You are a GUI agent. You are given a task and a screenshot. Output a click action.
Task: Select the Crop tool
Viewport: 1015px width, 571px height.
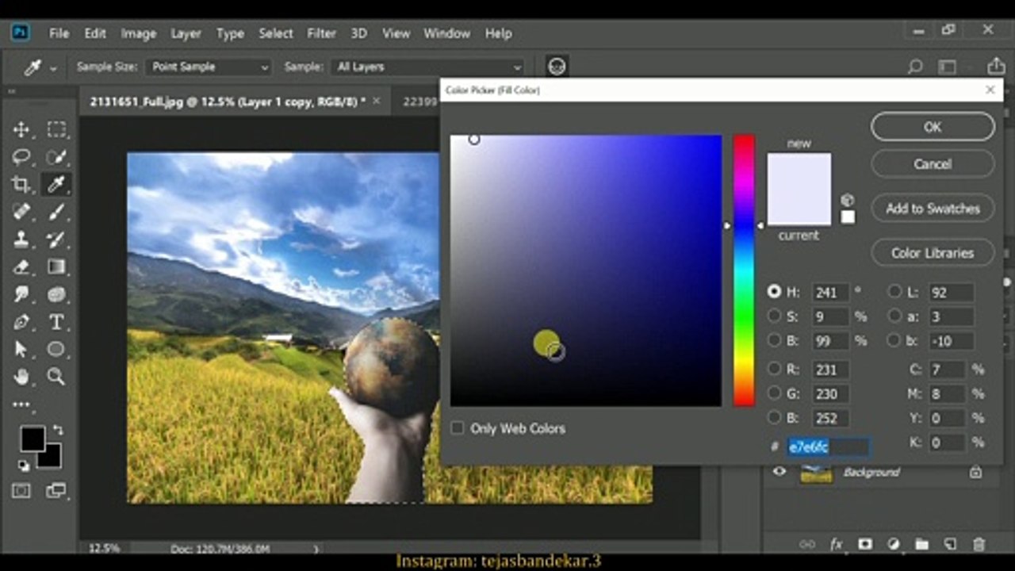(21, 185)
